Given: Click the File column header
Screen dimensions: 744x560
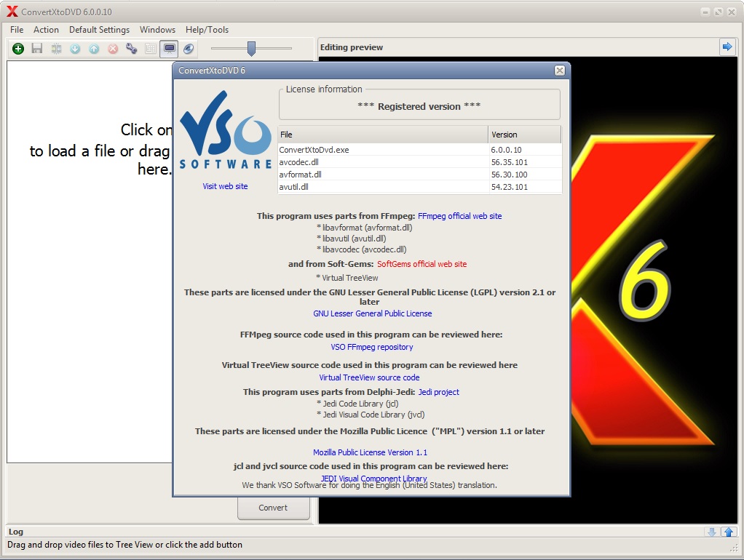Looking at the screenshot, I should (x=382, y=135).
